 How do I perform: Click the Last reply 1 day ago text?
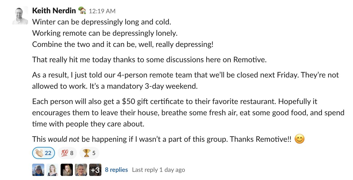[x=158, y=170]
